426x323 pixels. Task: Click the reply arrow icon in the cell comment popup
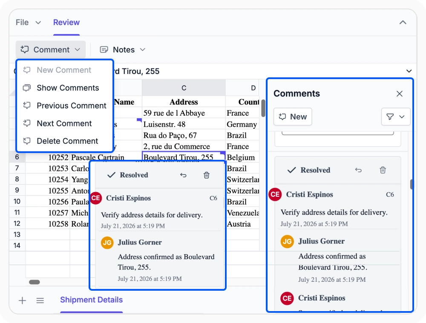coord(183,175)
